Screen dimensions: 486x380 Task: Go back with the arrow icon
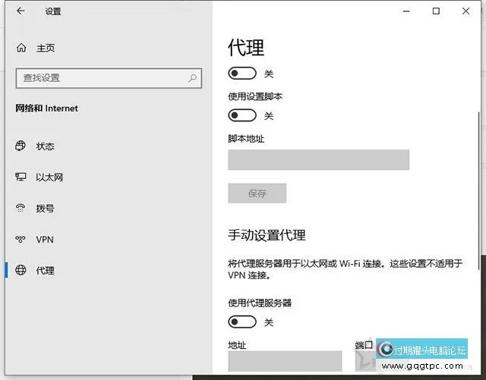(x=21, y=11)
